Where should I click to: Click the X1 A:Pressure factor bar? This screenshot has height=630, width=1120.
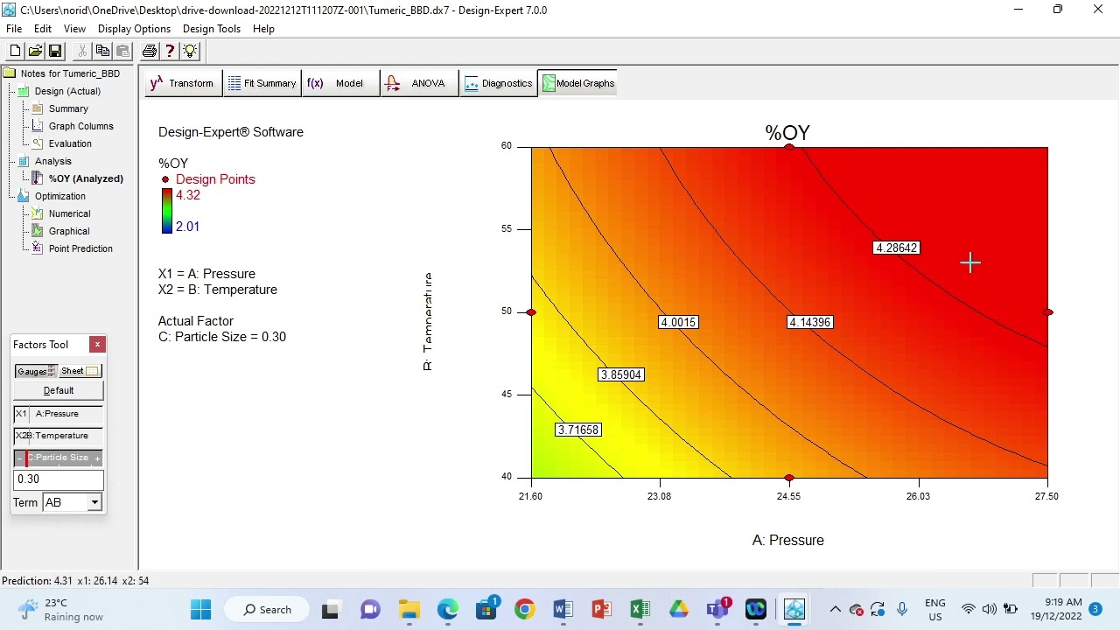[x=59, y=414]
